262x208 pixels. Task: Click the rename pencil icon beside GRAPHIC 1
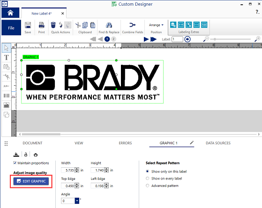[x=192, y=142]
